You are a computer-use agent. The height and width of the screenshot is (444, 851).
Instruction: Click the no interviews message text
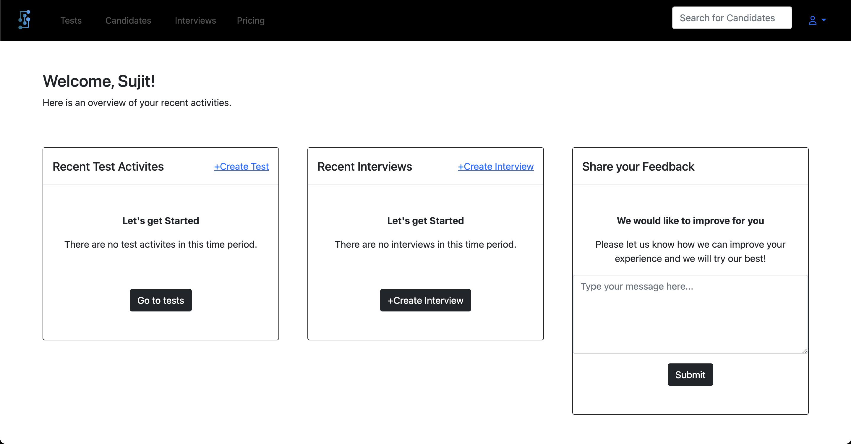point(425,244)
